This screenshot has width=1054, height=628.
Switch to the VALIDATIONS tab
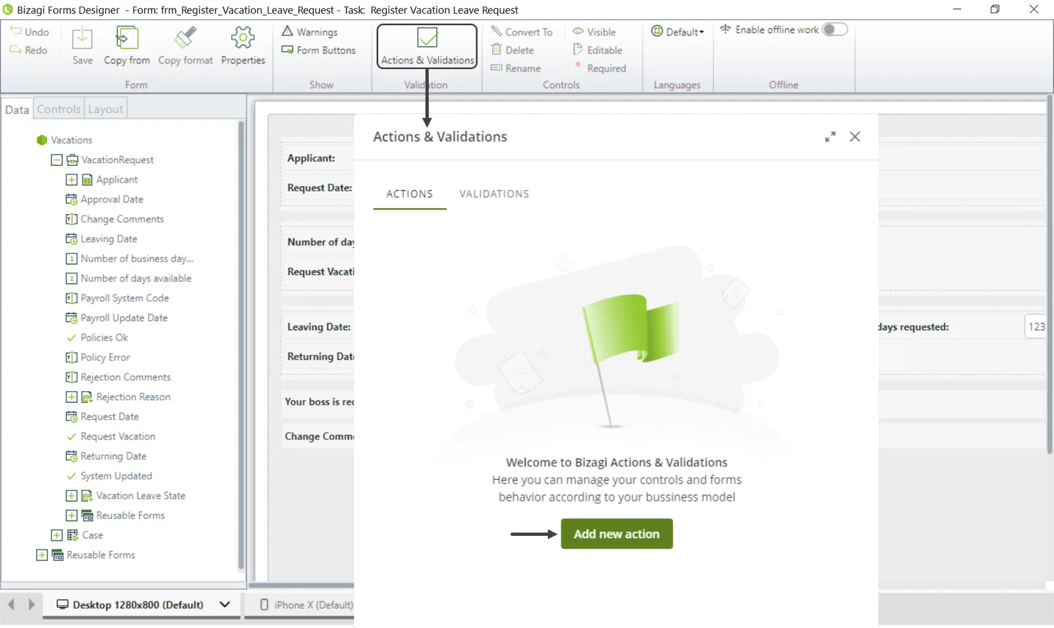tap(494, 194)
